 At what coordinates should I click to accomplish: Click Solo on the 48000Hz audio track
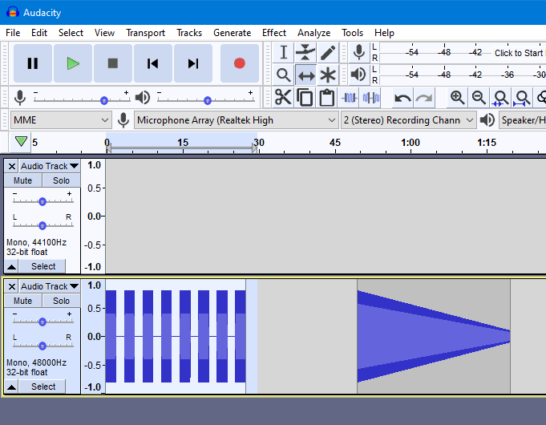click(61, 301)
